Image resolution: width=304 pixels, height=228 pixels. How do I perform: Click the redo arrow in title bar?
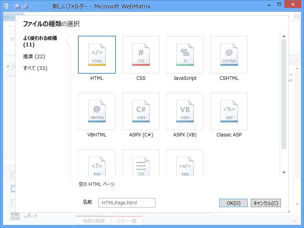point(43,7)
